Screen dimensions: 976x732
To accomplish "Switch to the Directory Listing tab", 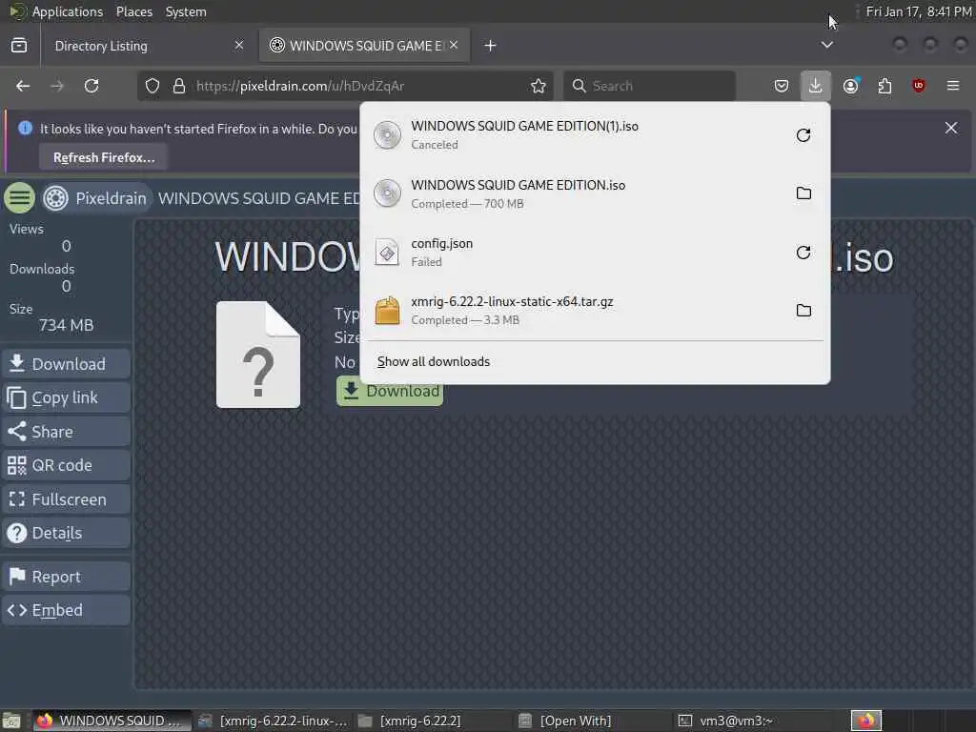I will tap(147, 46).
